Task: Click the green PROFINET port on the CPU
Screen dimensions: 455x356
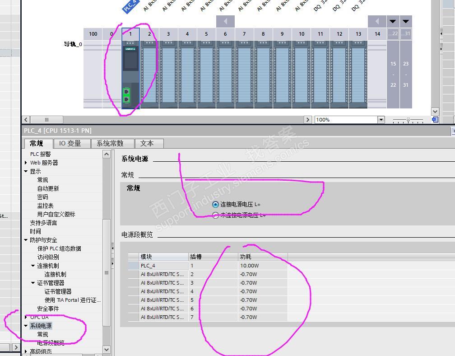Action: [126, 95]
